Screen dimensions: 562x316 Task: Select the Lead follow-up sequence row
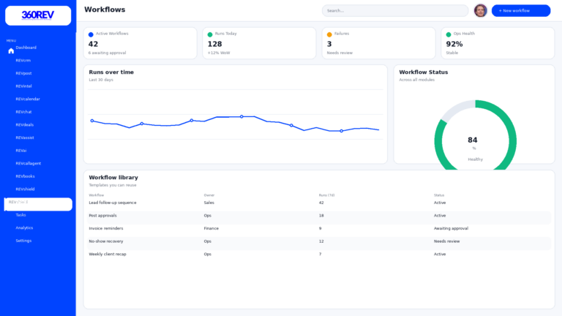[x=113, y=203]
